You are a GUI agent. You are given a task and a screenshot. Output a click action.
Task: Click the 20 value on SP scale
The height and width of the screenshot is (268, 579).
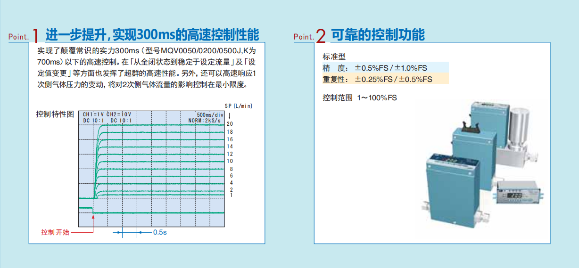point(230,124)
